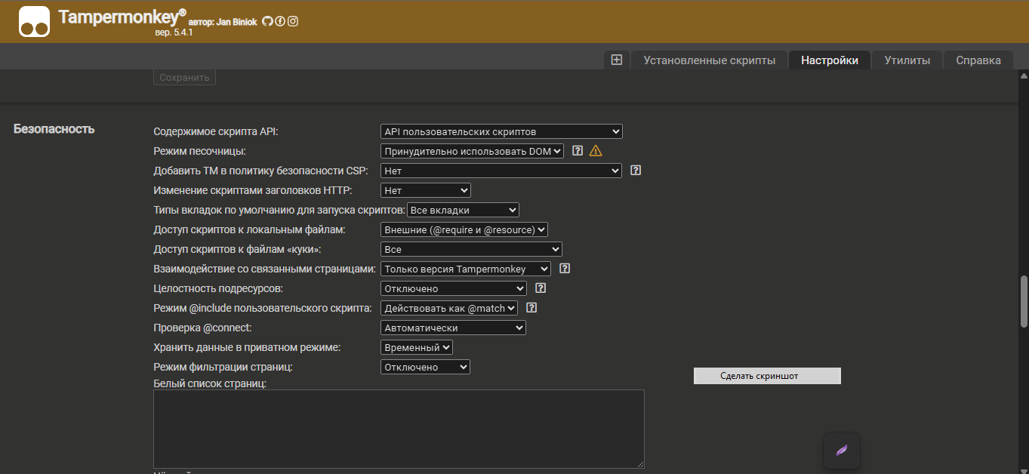Click the scrollbar up arrow
The width and height of the screenshot is (1029, 474).
(1024, 76)
